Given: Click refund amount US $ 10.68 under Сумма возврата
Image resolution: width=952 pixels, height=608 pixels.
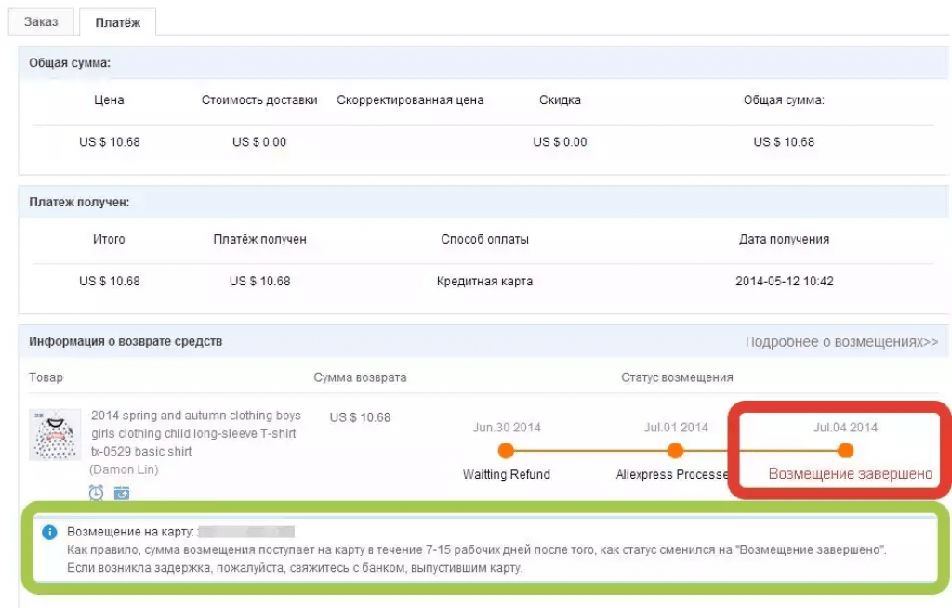Looking at the screenshot, I should click(360, 418).
